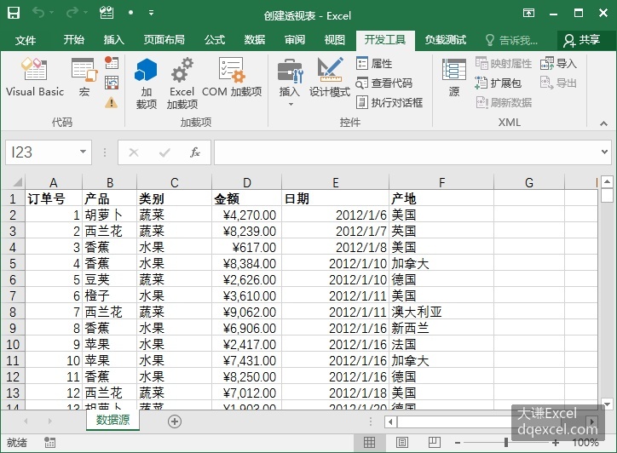
Task: Open touch/mouse mode quick access icon
Action: tap(107, 13)
